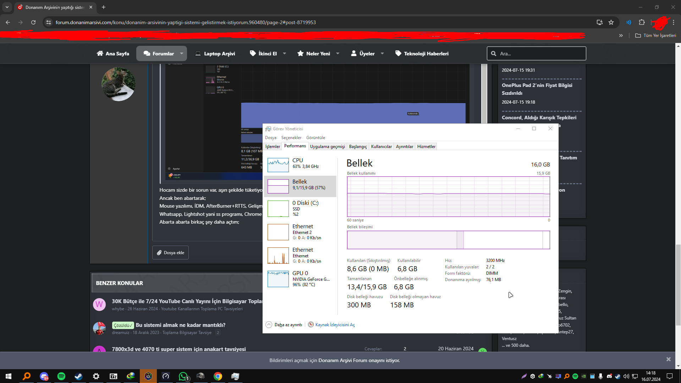Screen dimensions: 681x383
Task: Expand İkinci El dropdown arrow
Action: [284, 54]
